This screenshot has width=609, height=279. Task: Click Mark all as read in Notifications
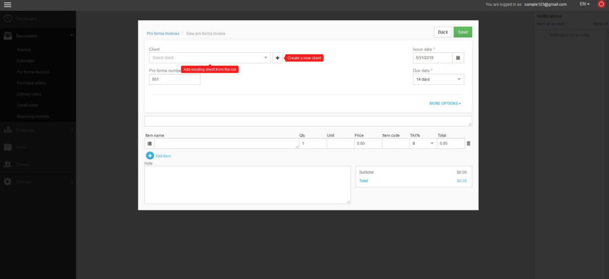551,24
